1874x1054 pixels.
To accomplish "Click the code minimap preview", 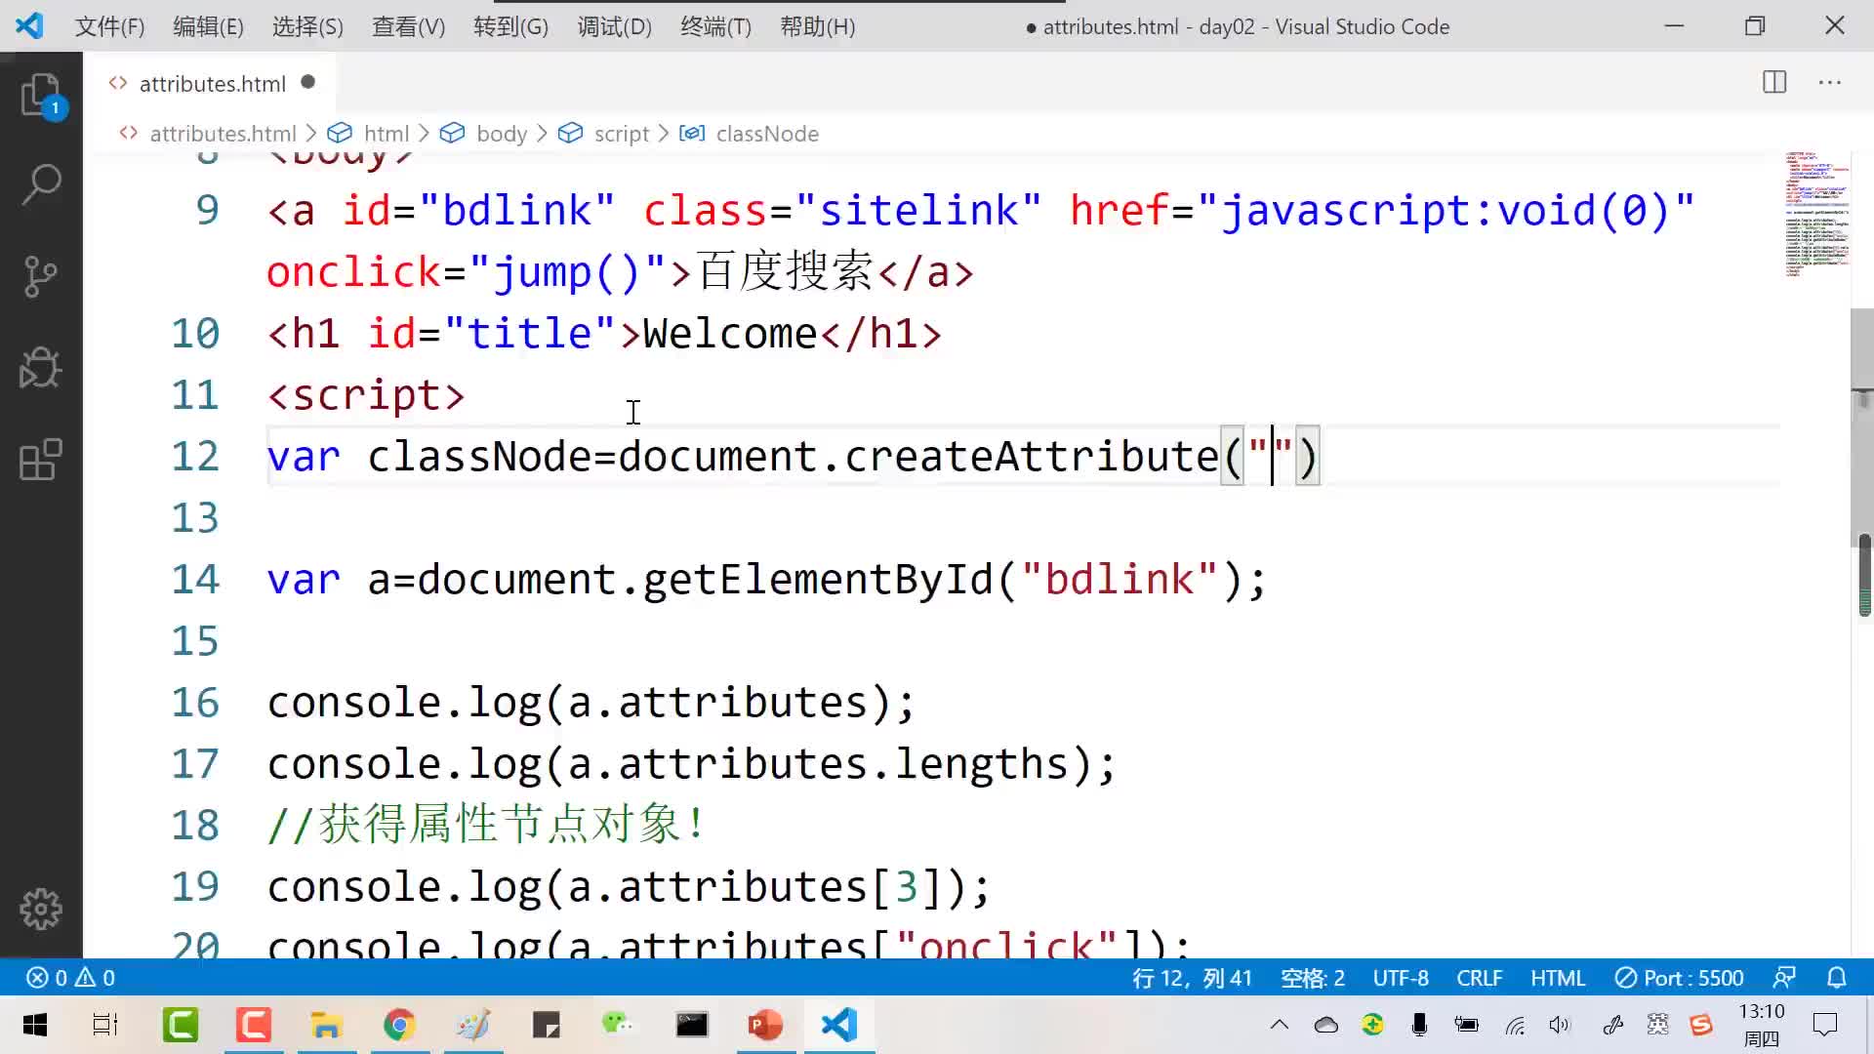I will [1815, 215].
